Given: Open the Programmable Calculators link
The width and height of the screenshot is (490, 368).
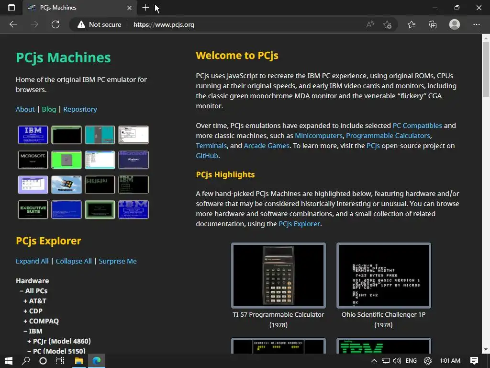Looking at the screenshot, I should (x=388, y=136).
